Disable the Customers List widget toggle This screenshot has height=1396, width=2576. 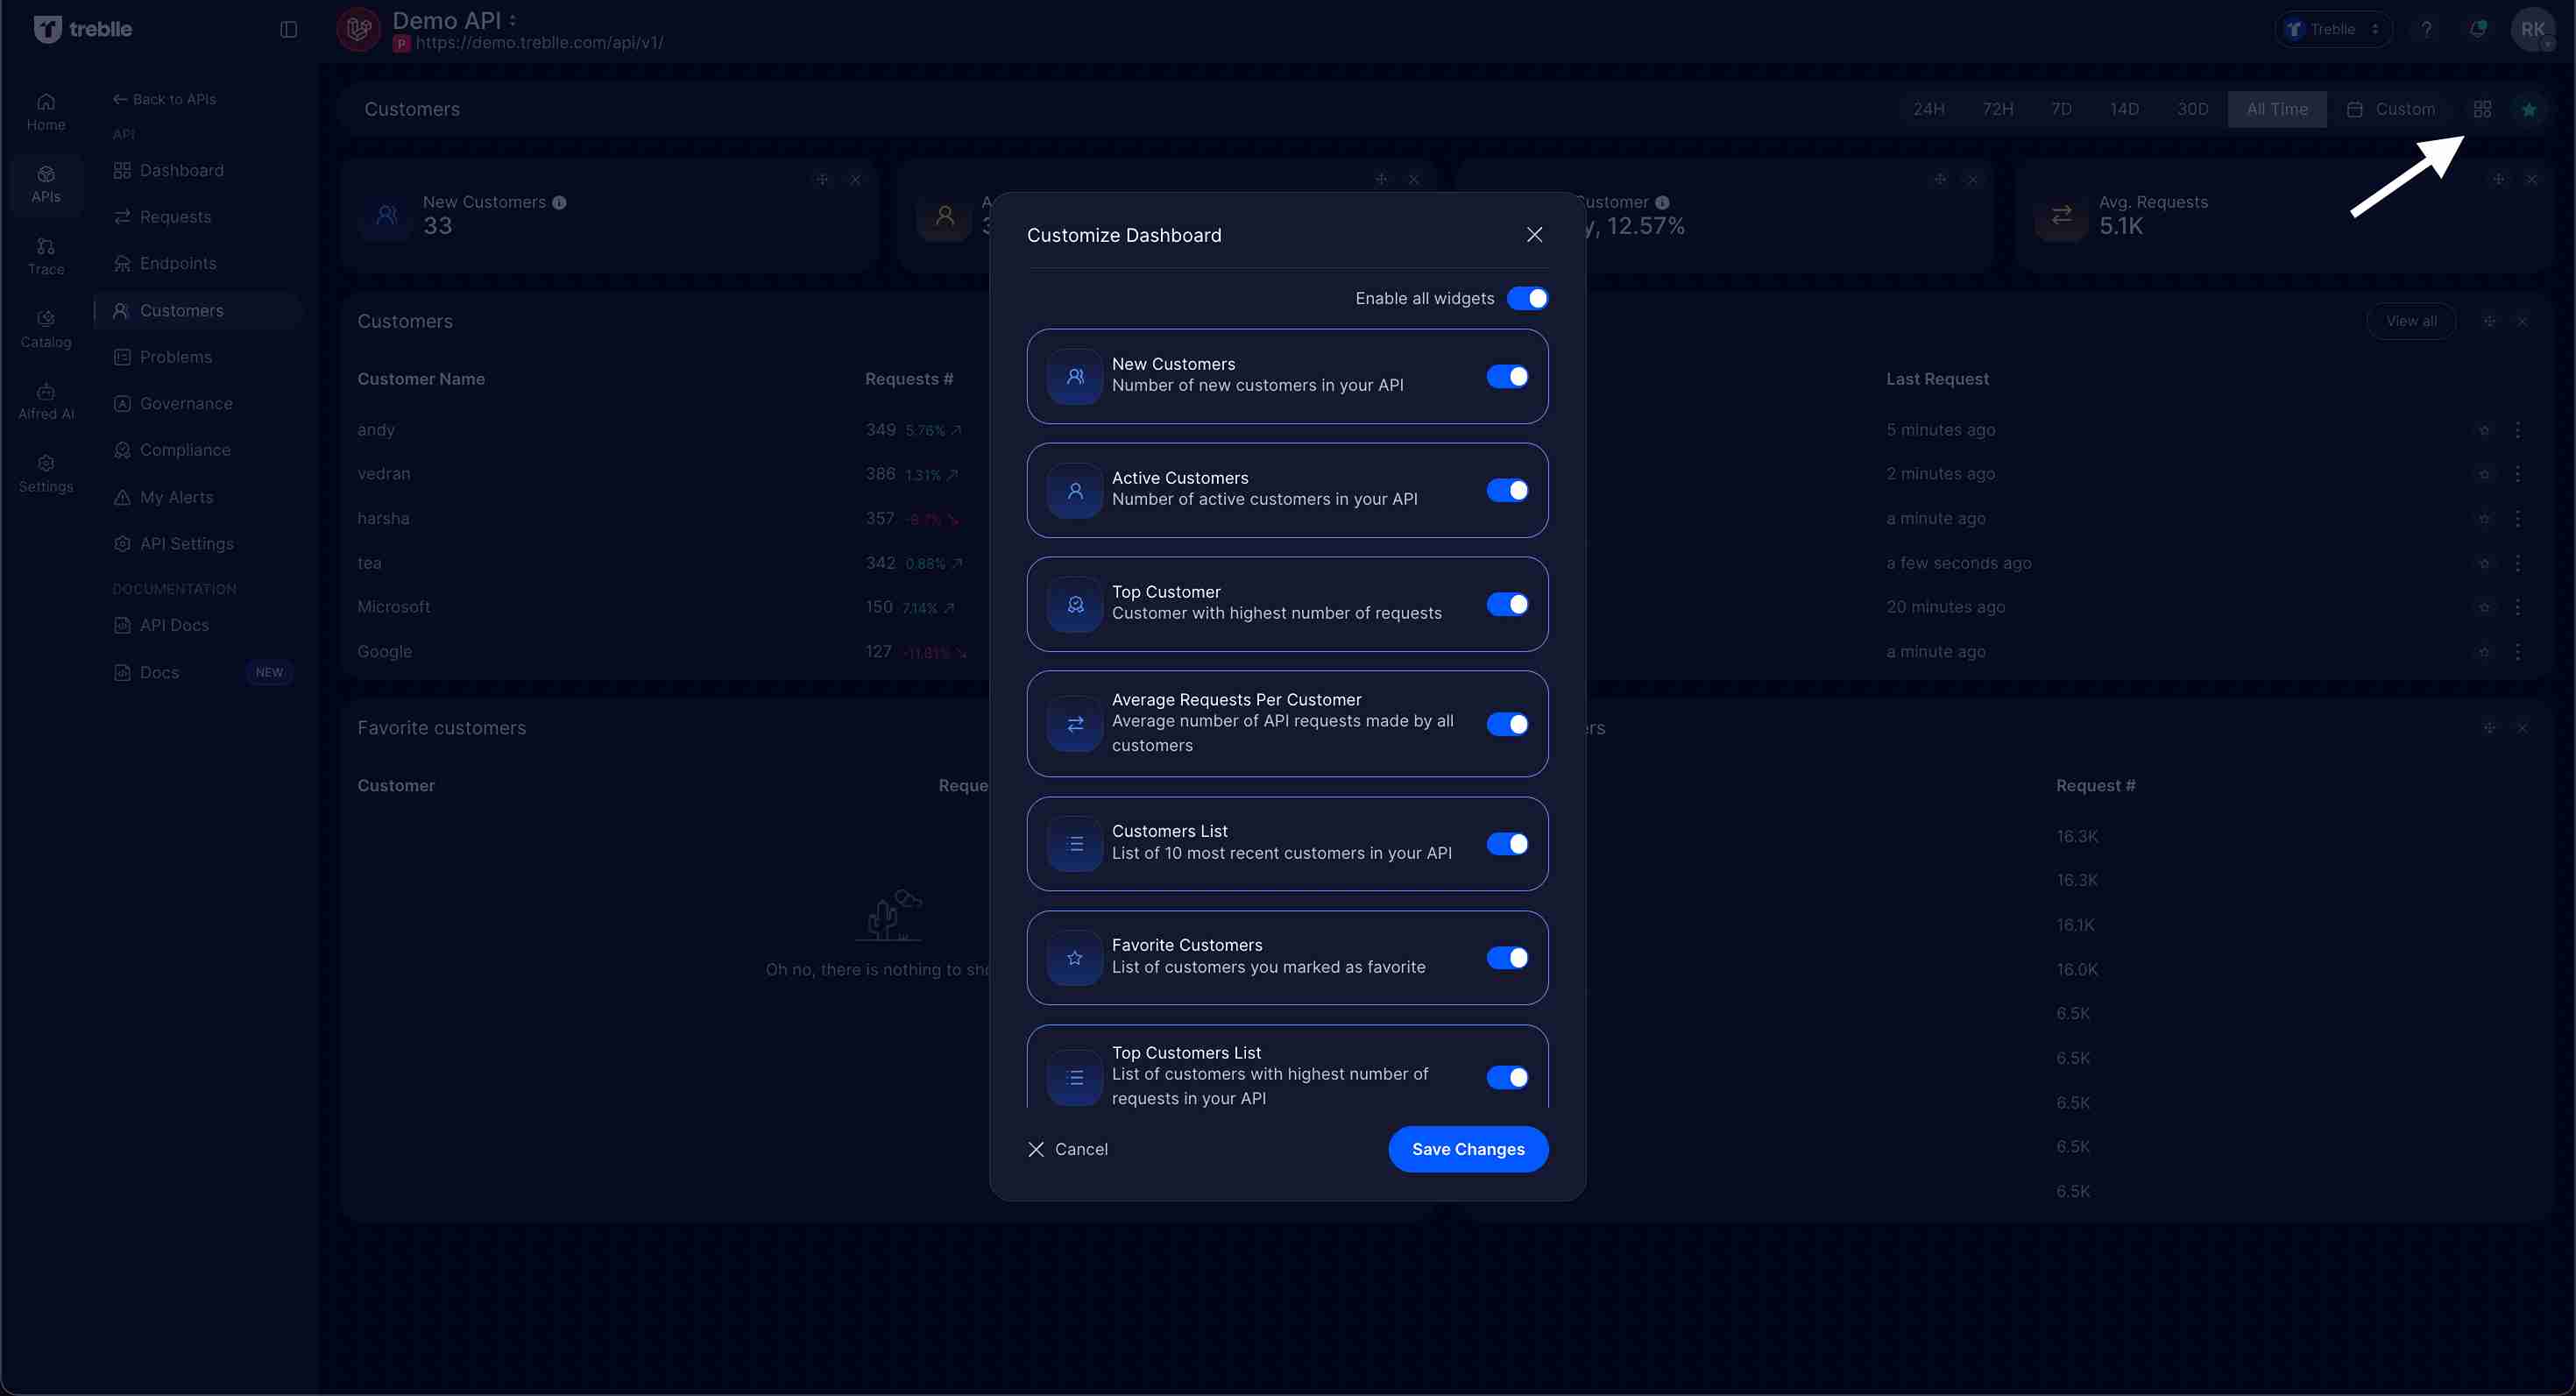(x=1507, y=844)
